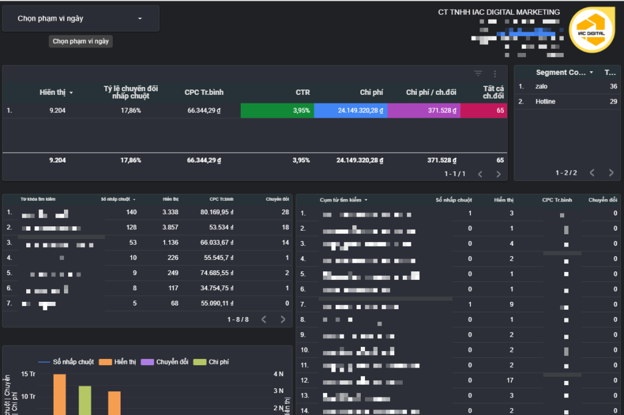Click the green bar in the chart

(85, 400)
